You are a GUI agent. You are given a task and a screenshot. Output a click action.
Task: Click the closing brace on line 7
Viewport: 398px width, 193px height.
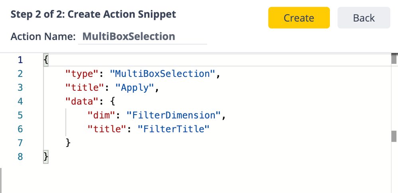point(68,142)
